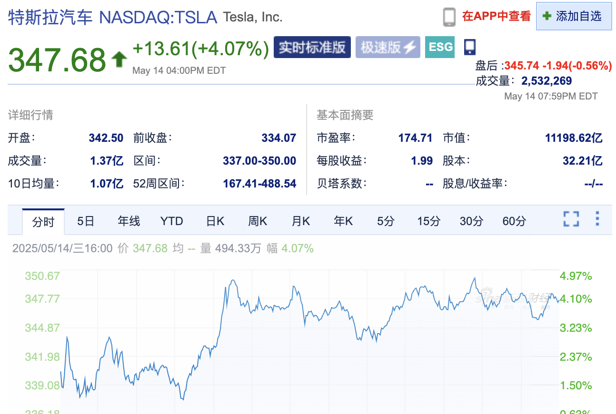Screen dimensions: 616x414
Task: Select the 15分 interval tab
Action: tap(429, 221)
